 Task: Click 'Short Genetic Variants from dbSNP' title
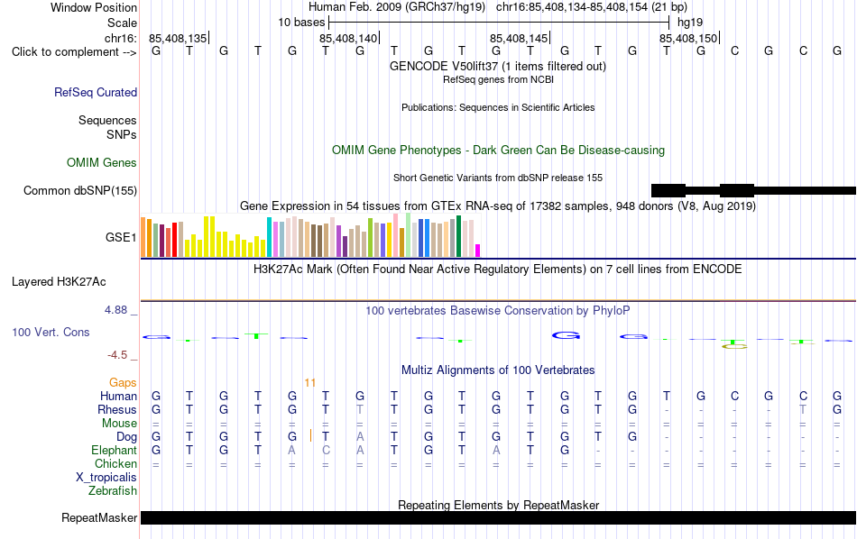[498, 178]
